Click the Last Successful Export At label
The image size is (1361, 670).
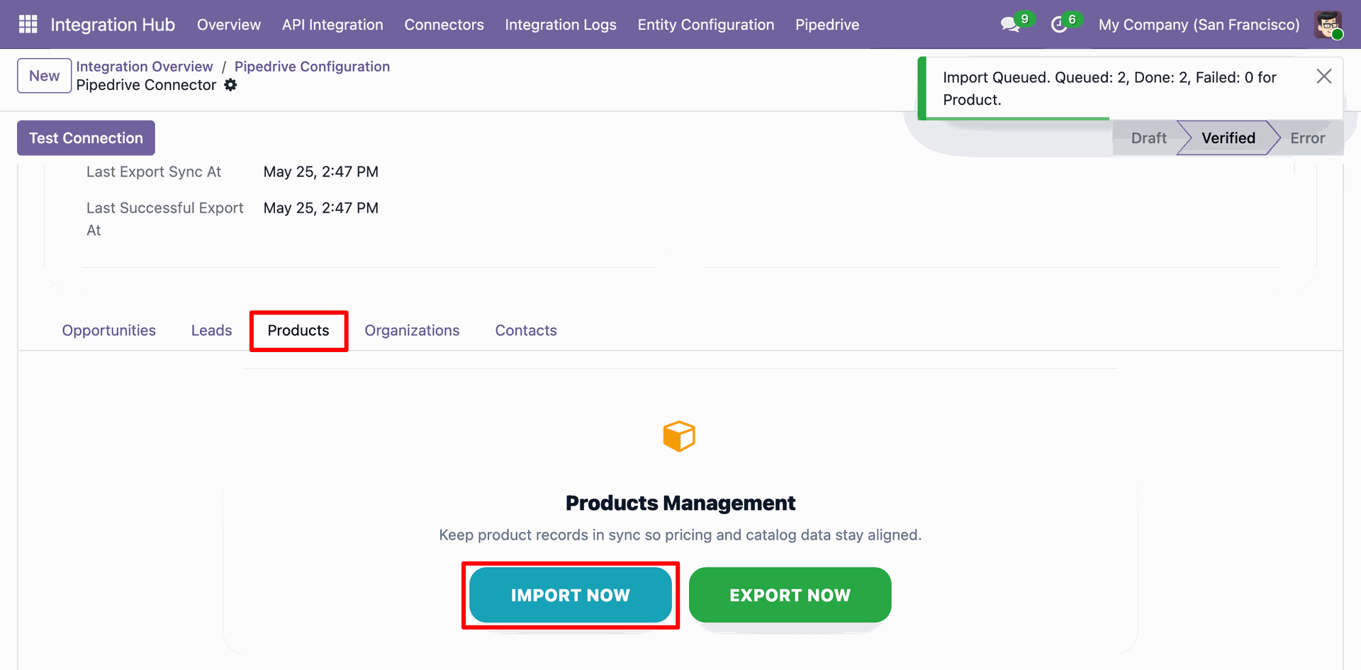(x=164, y=219)
